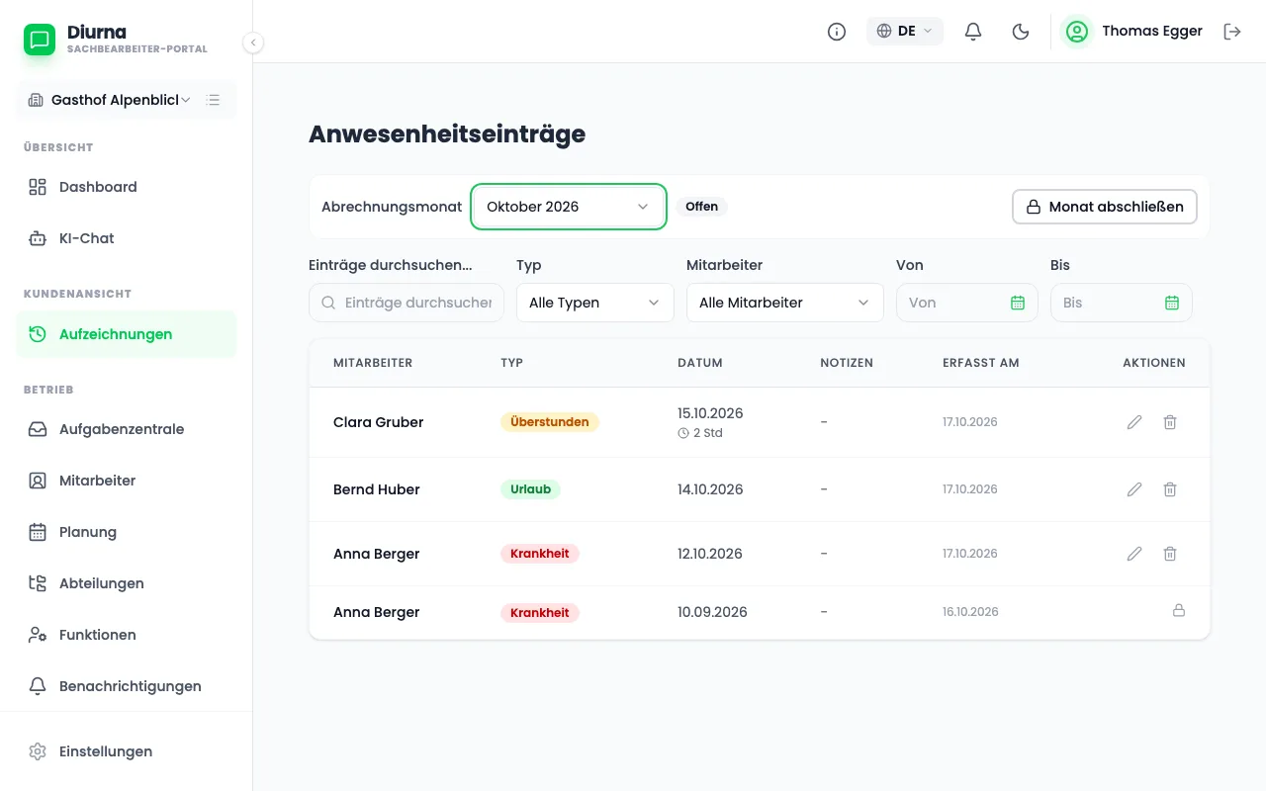Click the Bis date input field
Image resolution: width=1266 pixels, height=791 pixels.
(1122, 303)
